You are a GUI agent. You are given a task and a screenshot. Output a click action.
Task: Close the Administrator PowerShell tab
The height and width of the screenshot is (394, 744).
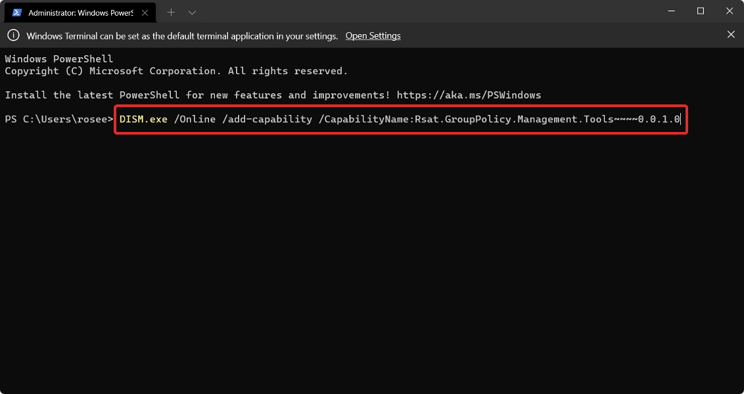pos(145,12)
